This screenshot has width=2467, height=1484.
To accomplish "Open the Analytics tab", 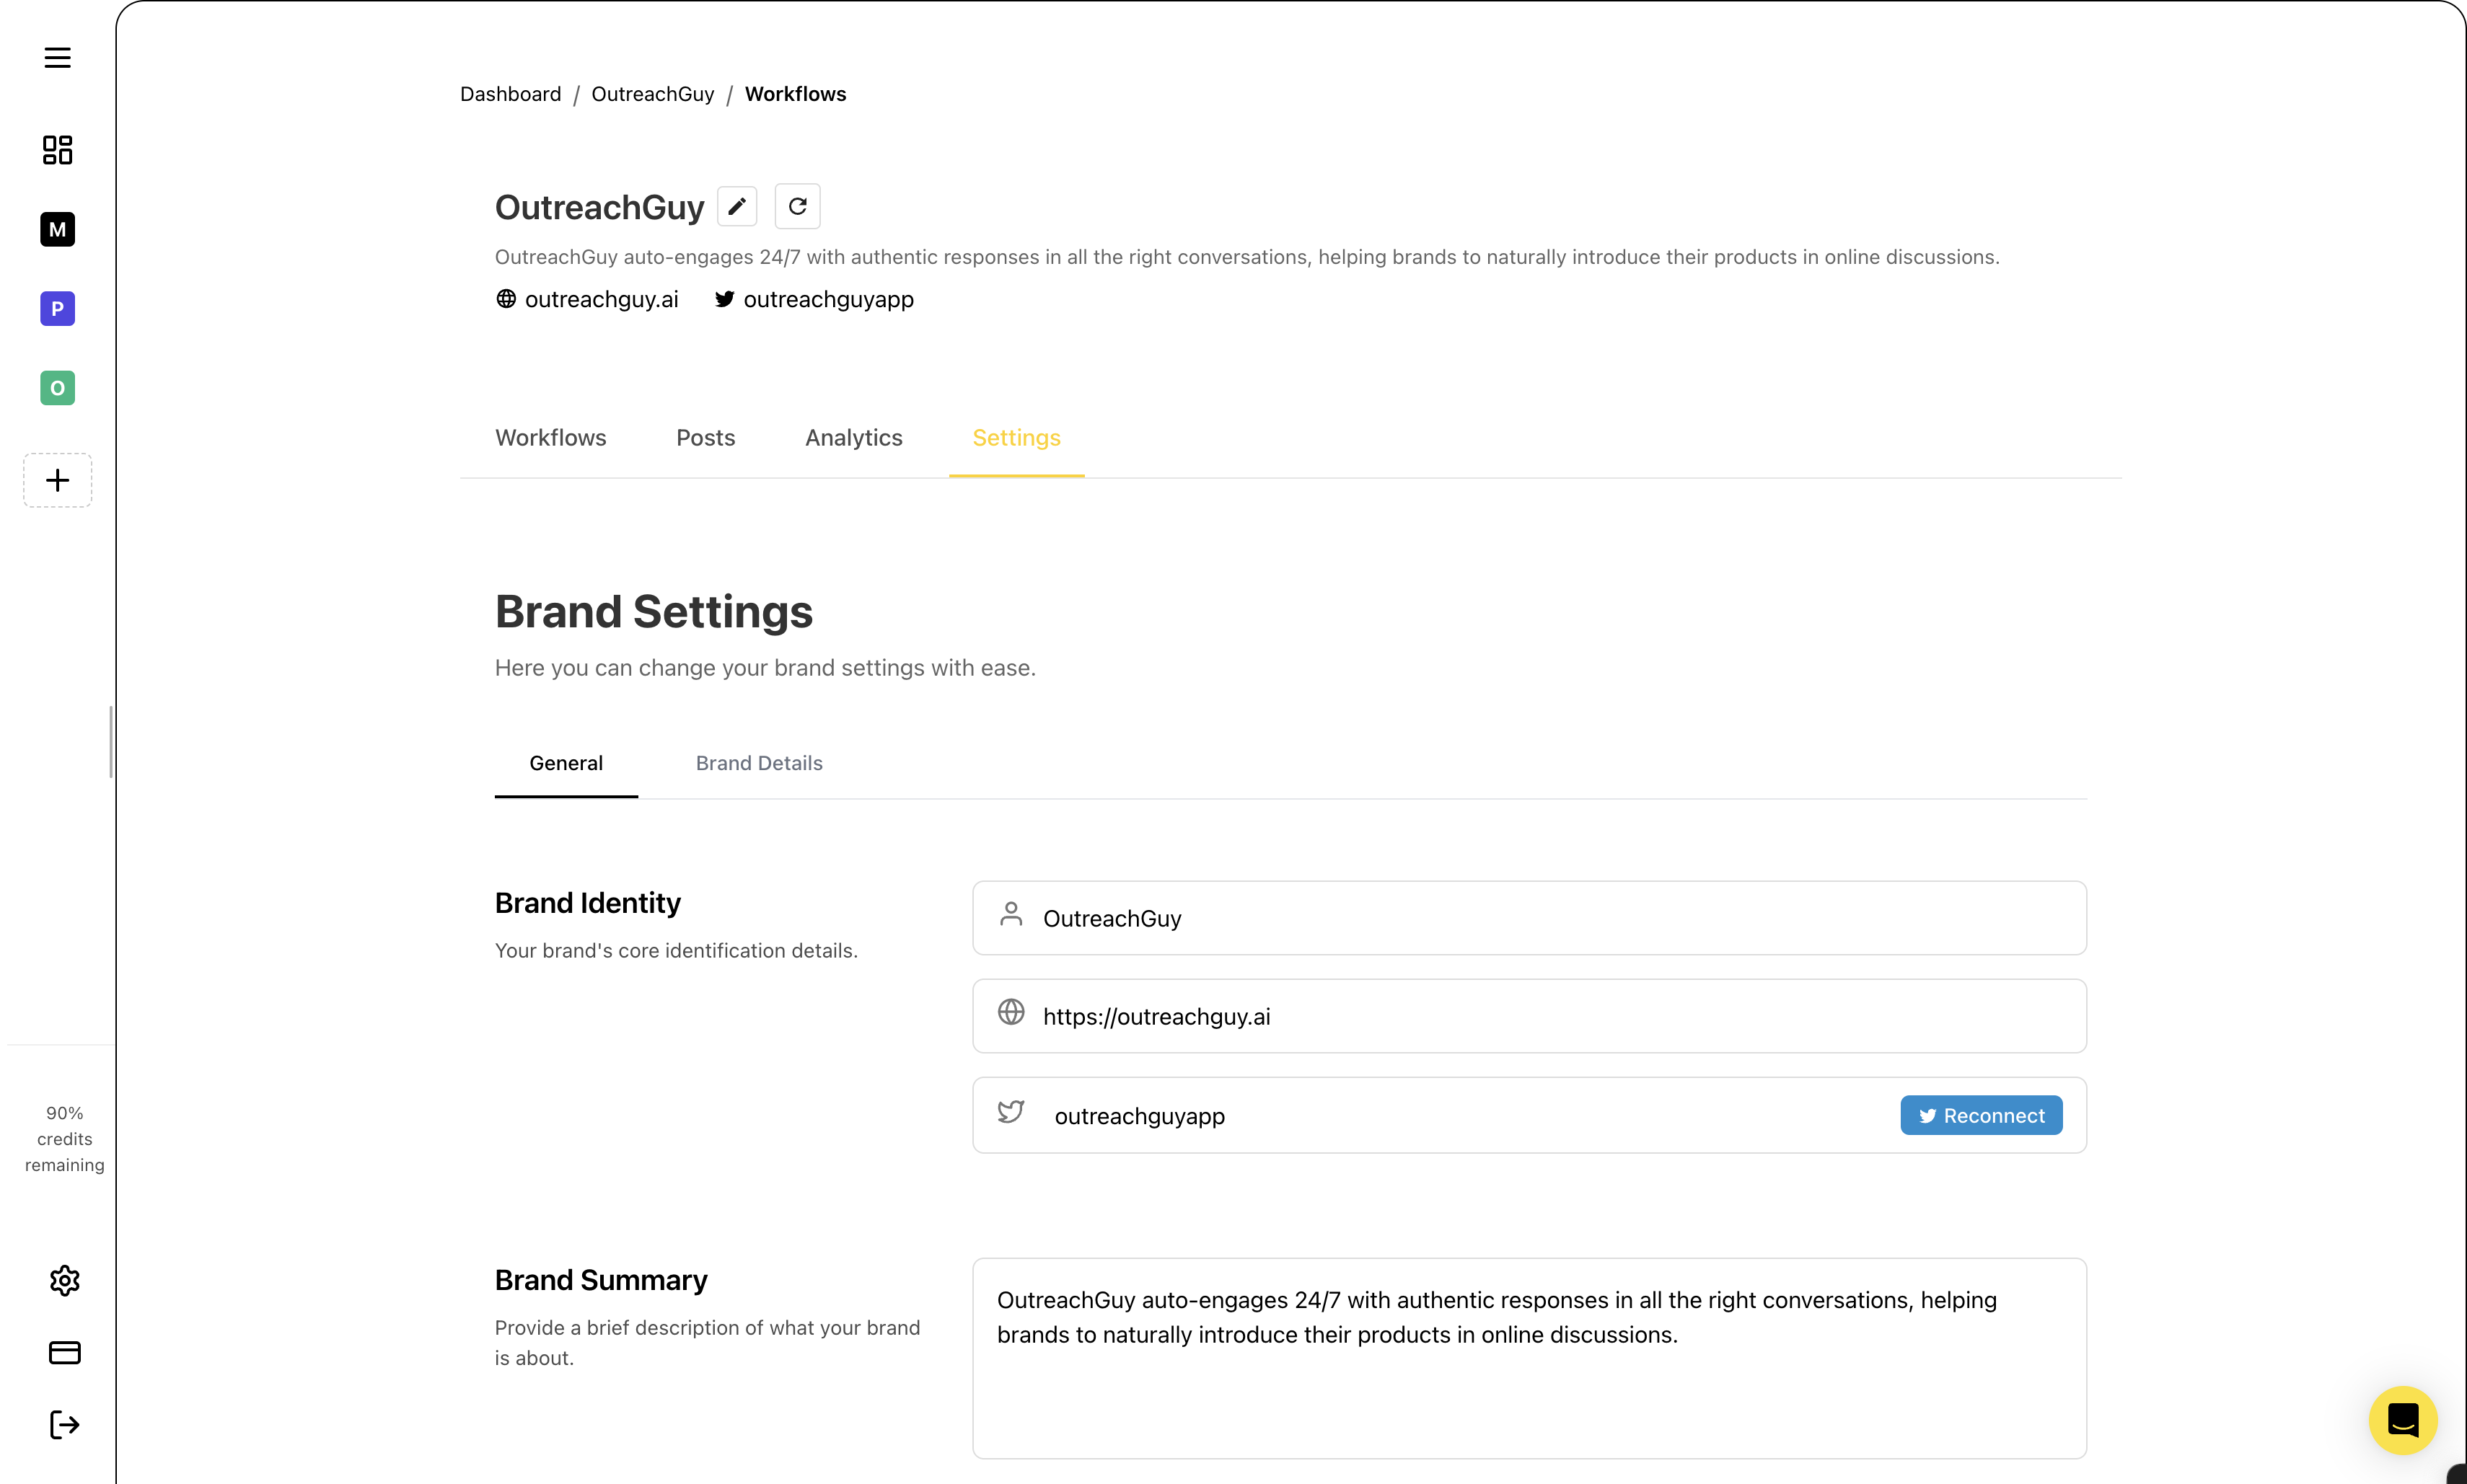I will coord(853,438).
